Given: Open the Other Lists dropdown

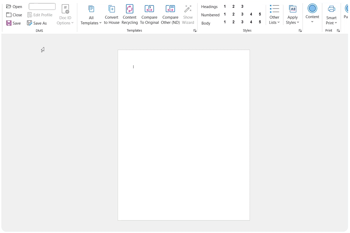Looking at the screenshot, I should pyautogui.click(x=274, y=15).
